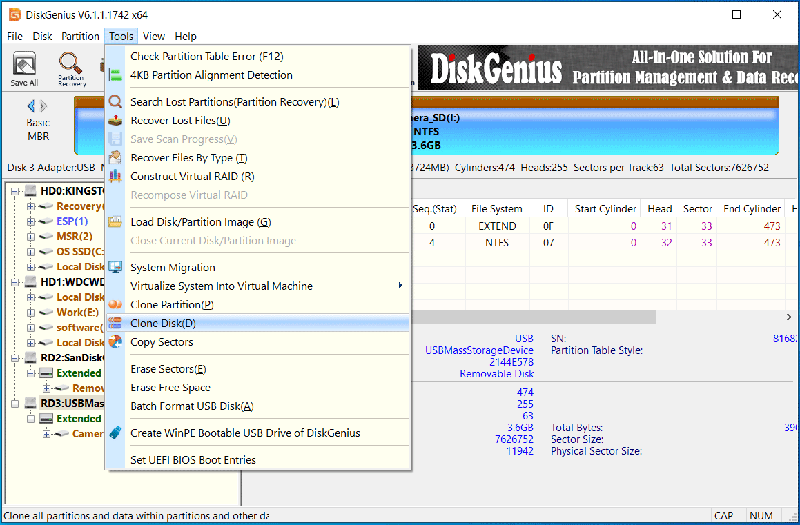Click the DiskGenius banner image
Viewport: 800px width, 525px height.
click(608, 68)
